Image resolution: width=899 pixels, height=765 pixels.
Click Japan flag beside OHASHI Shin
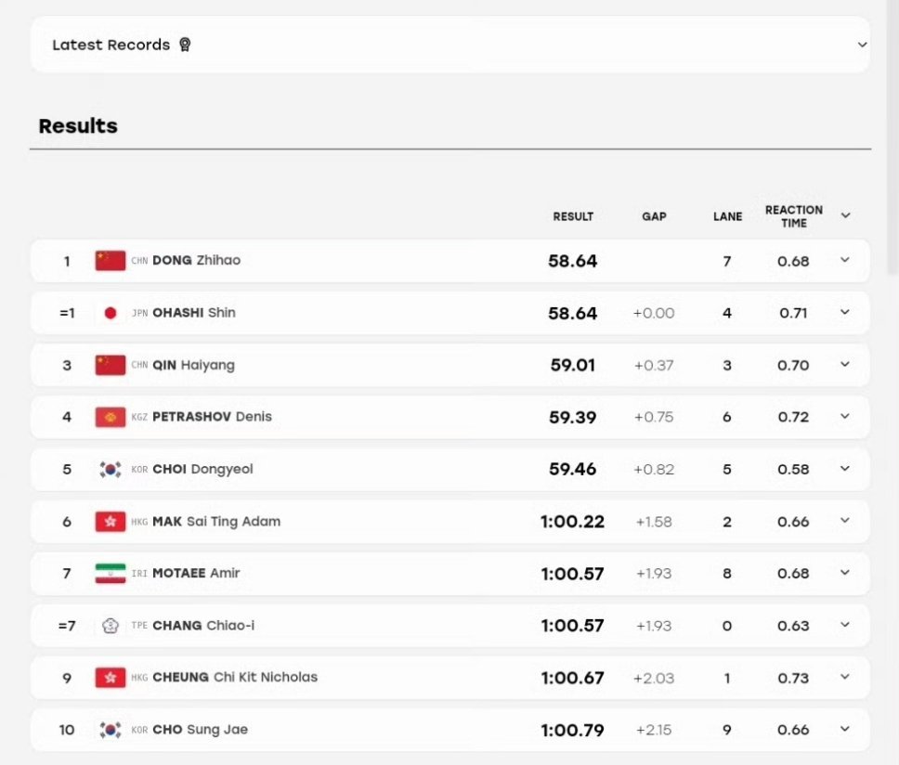(111, 313)
